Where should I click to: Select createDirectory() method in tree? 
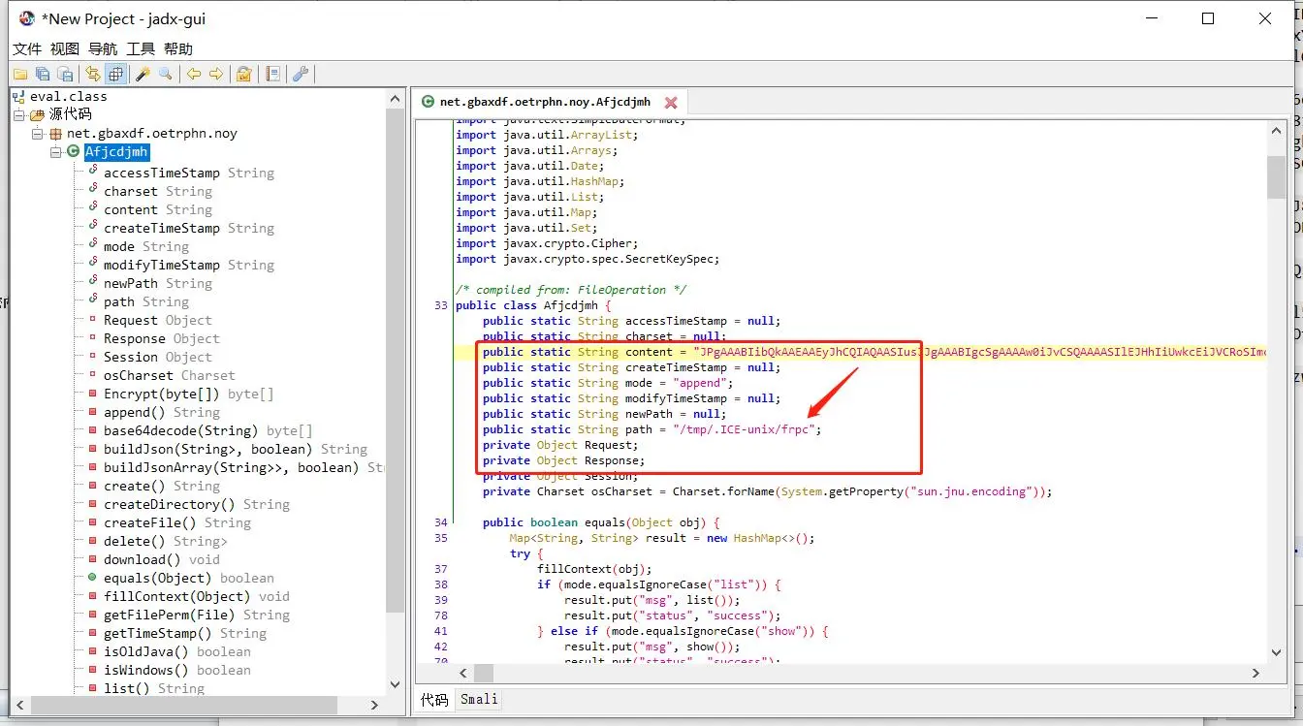[197, 504]
